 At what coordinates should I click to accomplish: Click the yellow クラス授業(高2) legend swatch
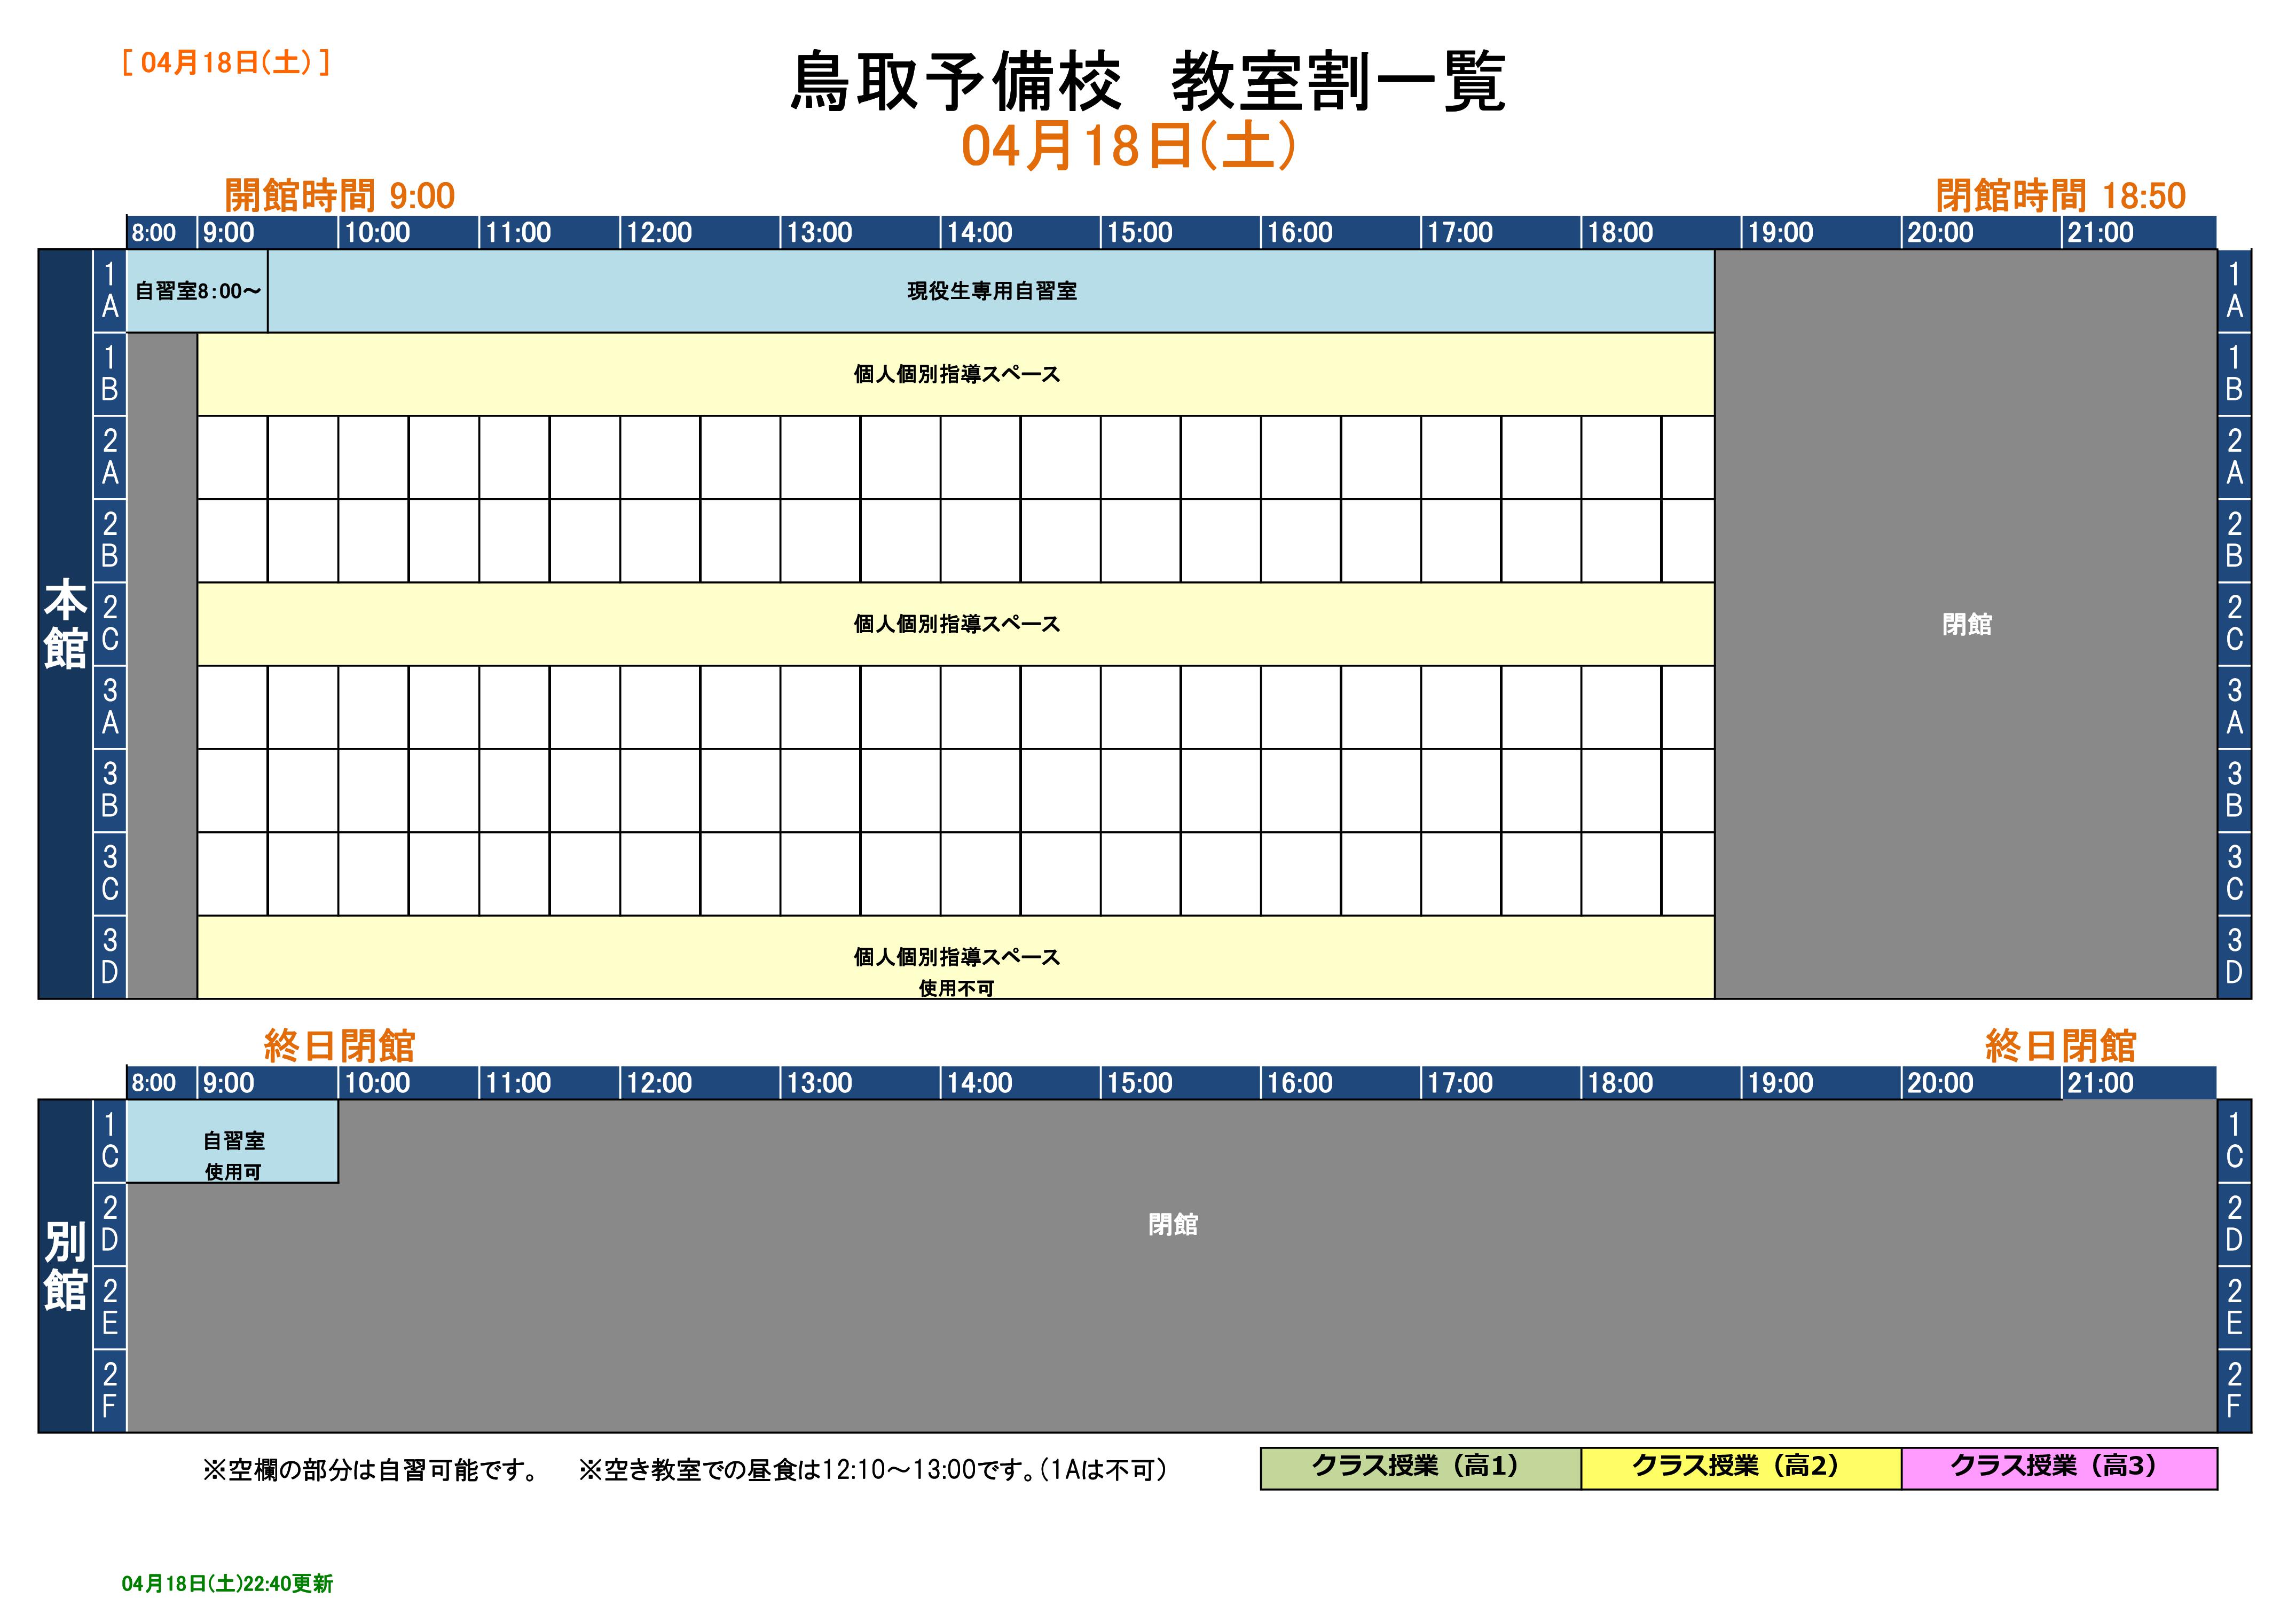(x=1740, y=1469)
